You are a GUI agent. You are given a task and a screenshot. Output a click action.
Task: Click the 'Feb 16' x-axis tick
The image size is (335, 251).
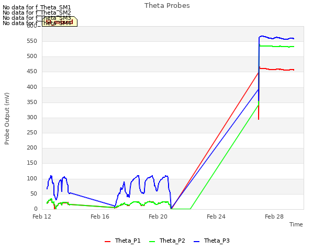coord(100,216)
